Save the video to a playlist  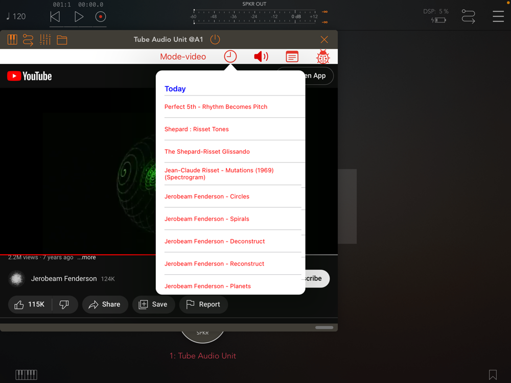click(x=153, y=304)
